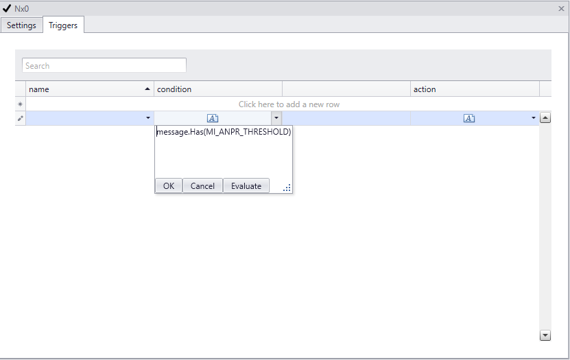Open the action cell text editor icon
The image size is (570, 360).
[469, 118]
